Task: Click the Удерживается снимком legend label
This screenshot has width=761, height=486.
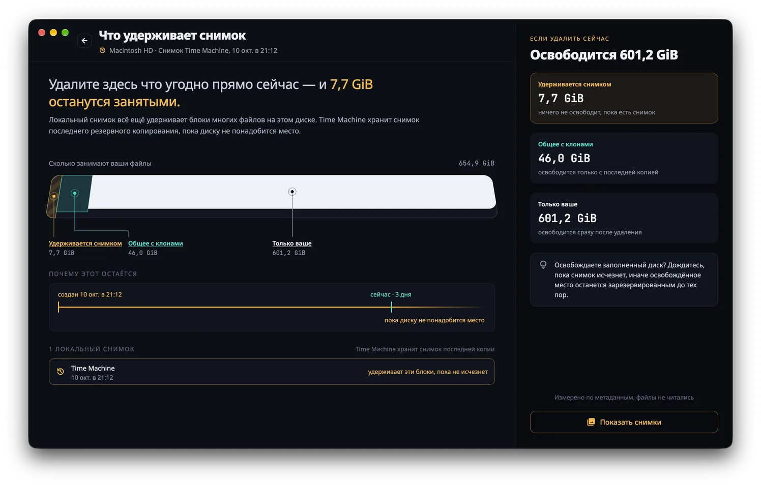Action: [x=85, y=244]
